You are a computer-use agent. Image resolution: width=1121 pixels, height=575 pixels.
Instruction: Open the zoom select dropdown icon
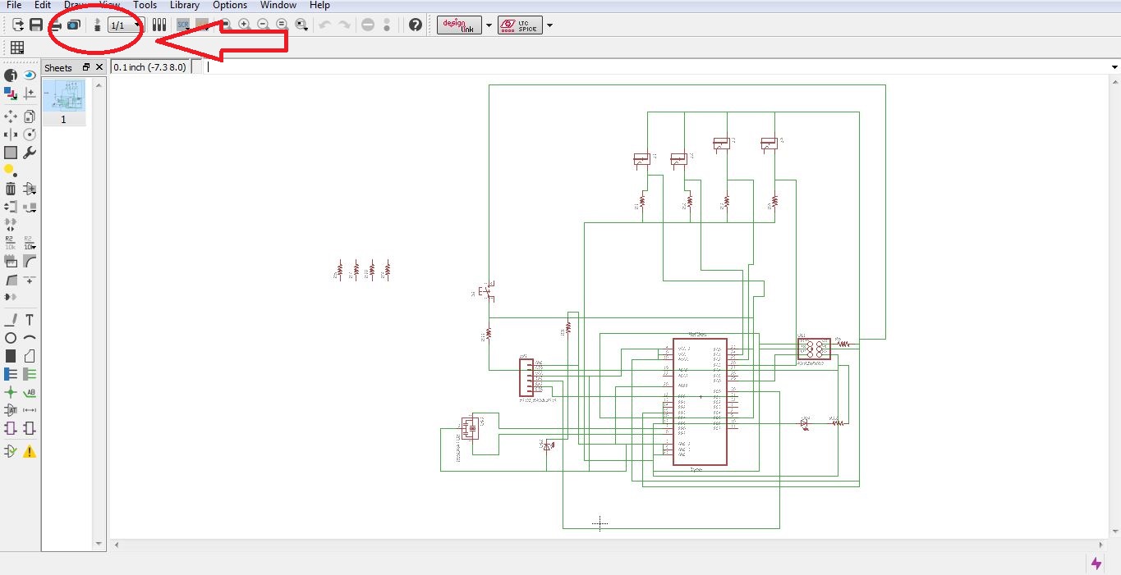click(x=301, y=25)
